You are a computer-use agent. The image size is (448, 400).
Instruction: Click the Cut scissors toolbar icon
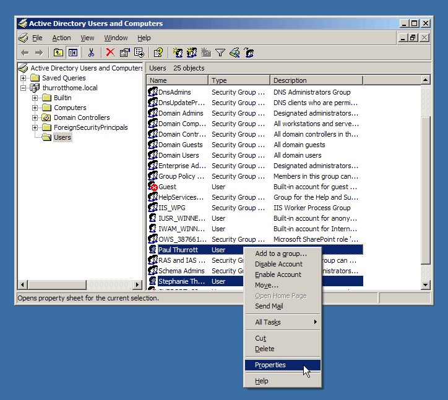coord(91,53)
